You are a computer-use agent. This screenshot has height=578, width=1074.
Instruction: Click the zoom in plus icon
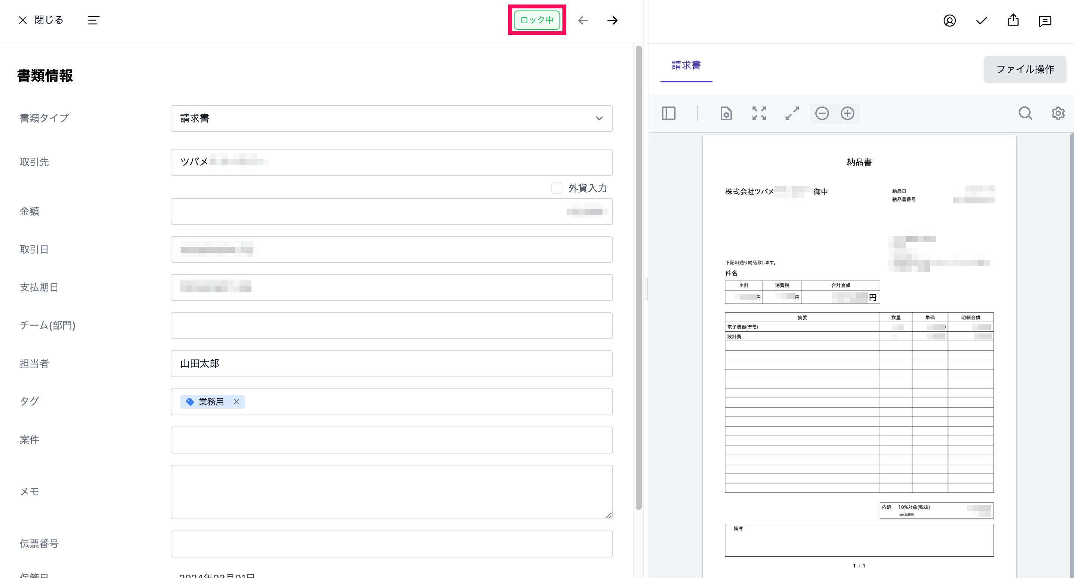847,113
